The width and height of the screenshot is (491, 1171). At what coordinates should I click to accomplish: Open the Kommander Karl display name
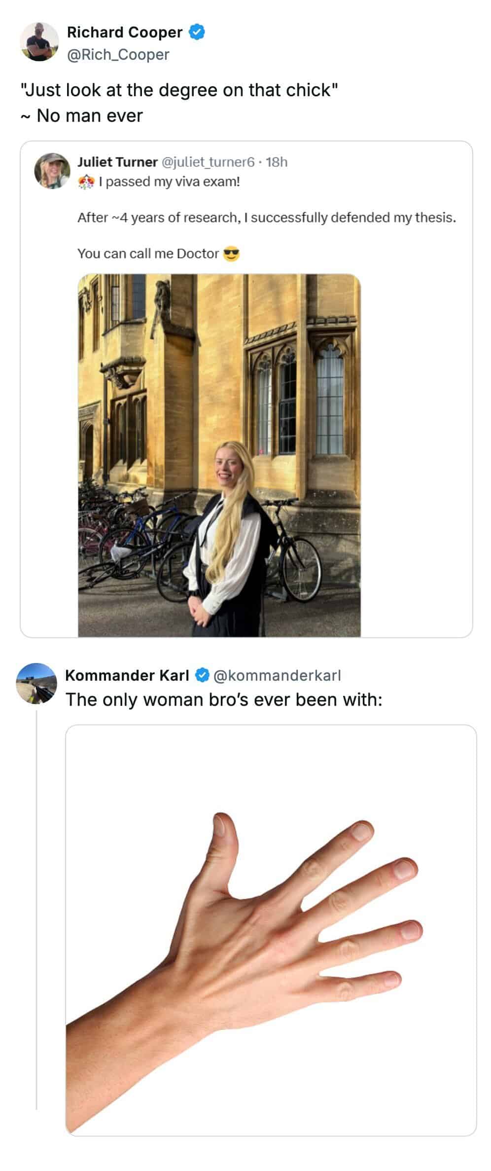click(127, 675)
